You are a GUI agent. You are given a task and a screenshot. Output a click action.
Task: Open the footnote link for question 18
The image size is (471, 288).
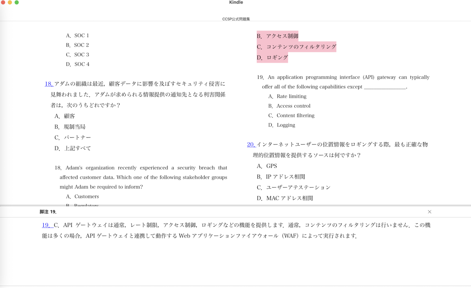pyautogui.click(x=49, y=84)
